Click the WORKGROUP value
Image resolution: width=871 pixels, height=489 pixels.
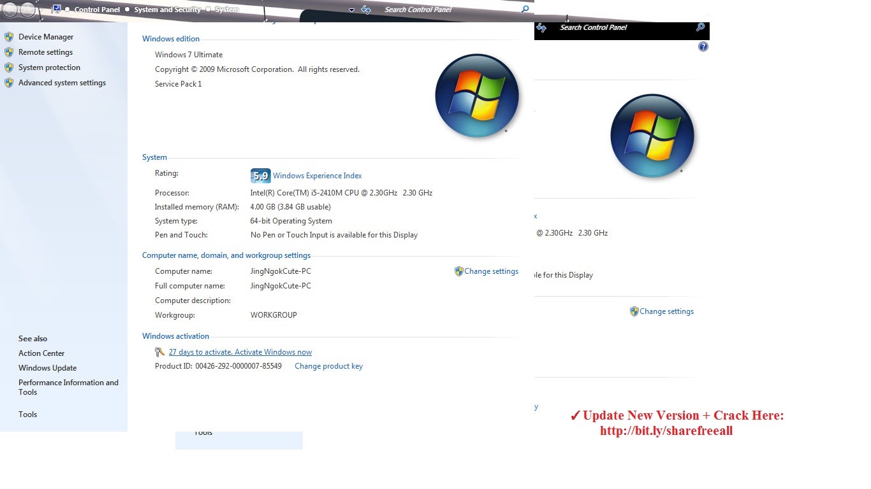pos(274,315)
